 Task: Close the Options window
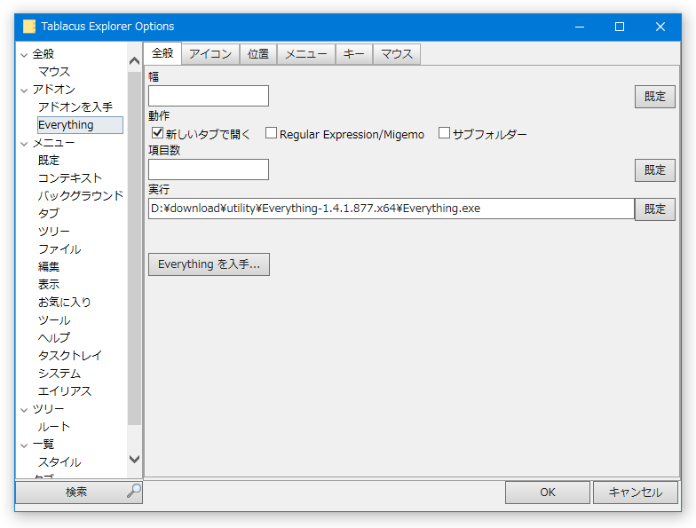(660, 27)
